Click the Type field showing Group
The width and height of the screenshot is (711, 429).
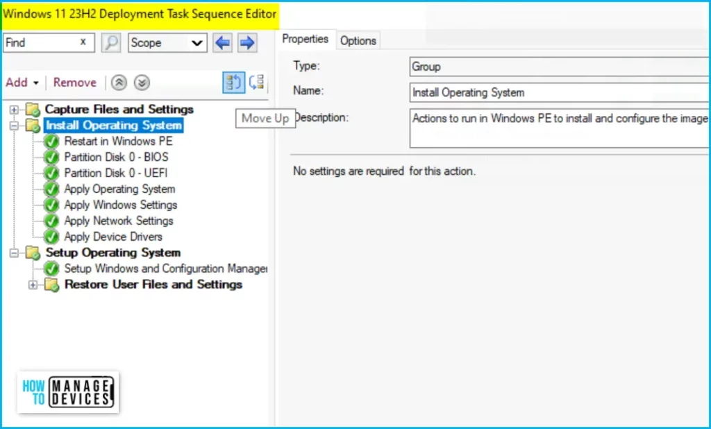click(x=560, y=67)
